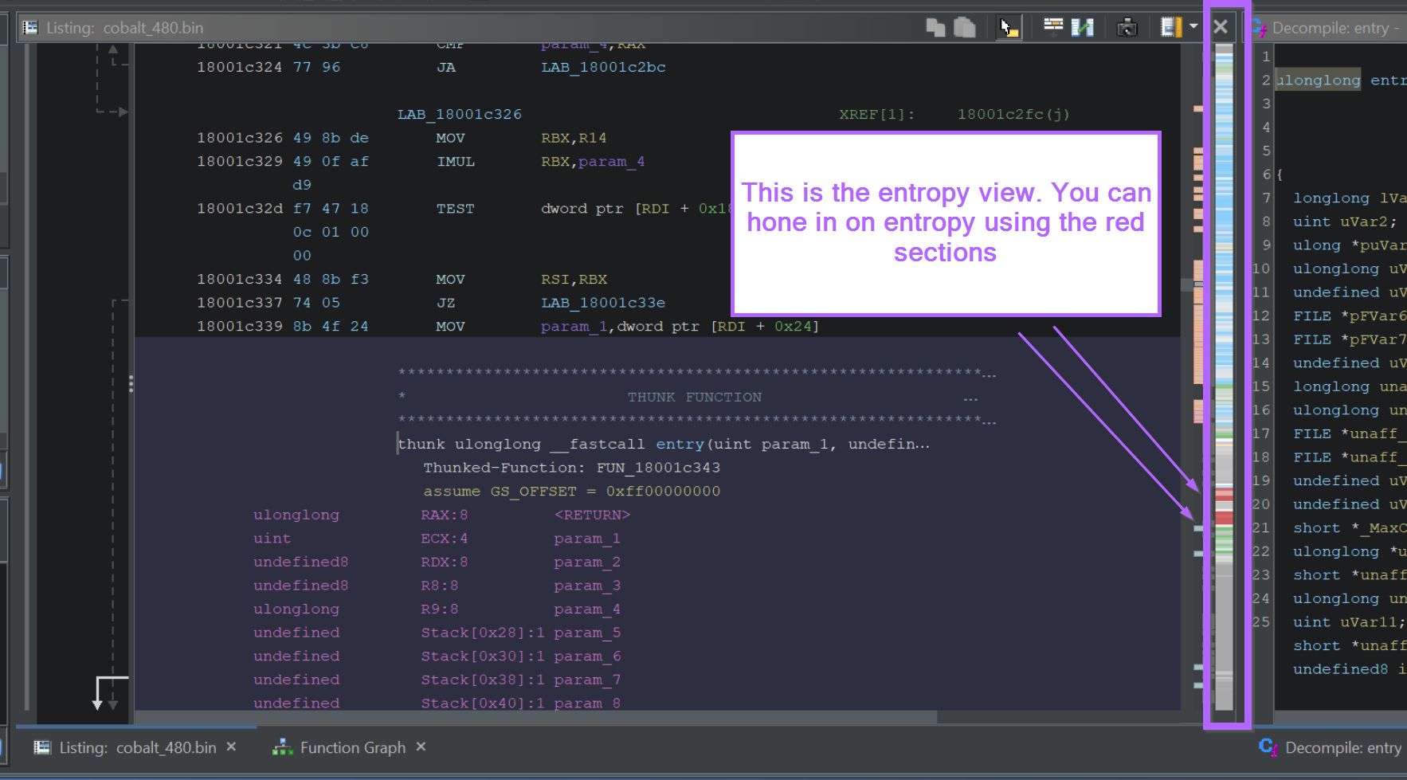Toggle the overview margin display icon
The width and height of the screenshot is (1407, 780).
point(1170,28)
